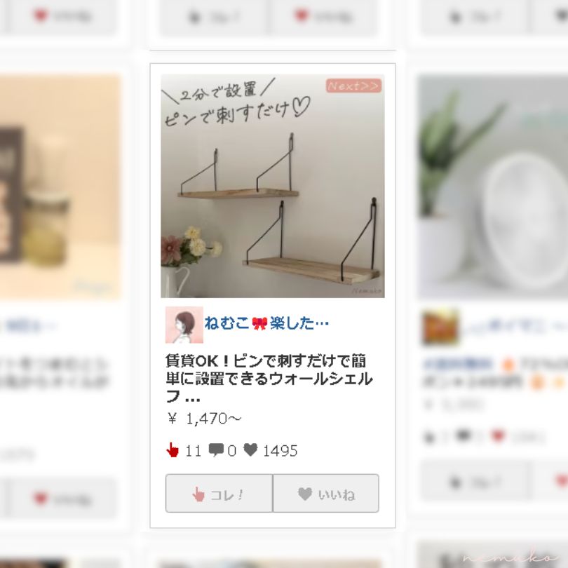This screenshot has height=568, width=568.
Task: Open ねむこ's profile avatar picture
Action: click(x=184, y=325)
